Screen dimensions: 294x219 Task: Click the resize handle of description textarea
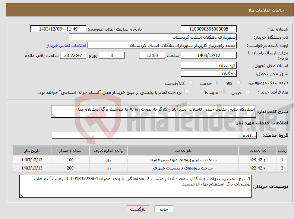coord(53,115)
